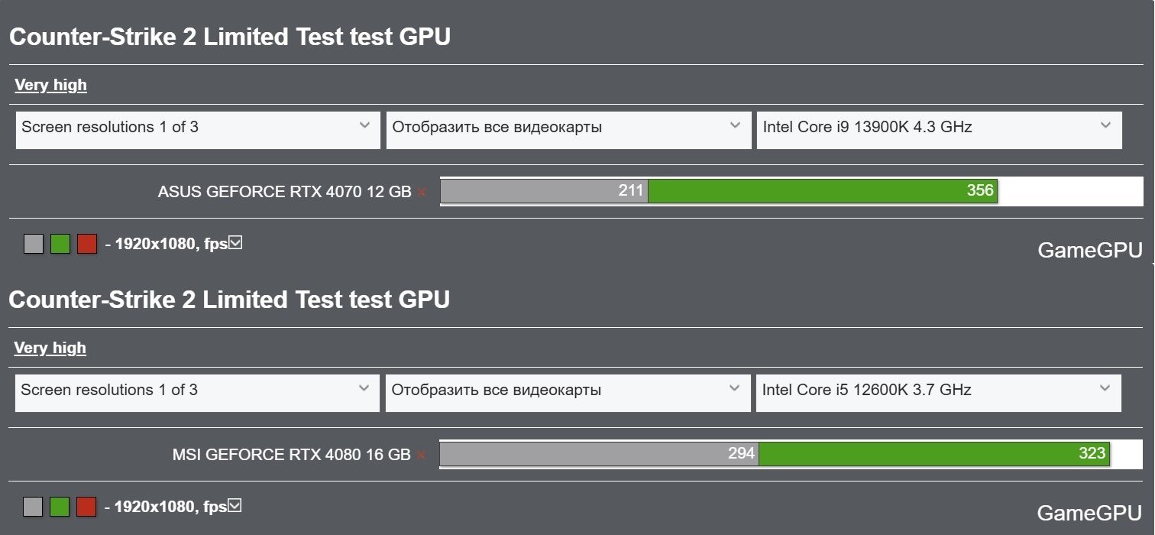Open Intel Core i9 13900K processor dropdown
Viewport: 1155px width, 535px height.
coord(940,130)
